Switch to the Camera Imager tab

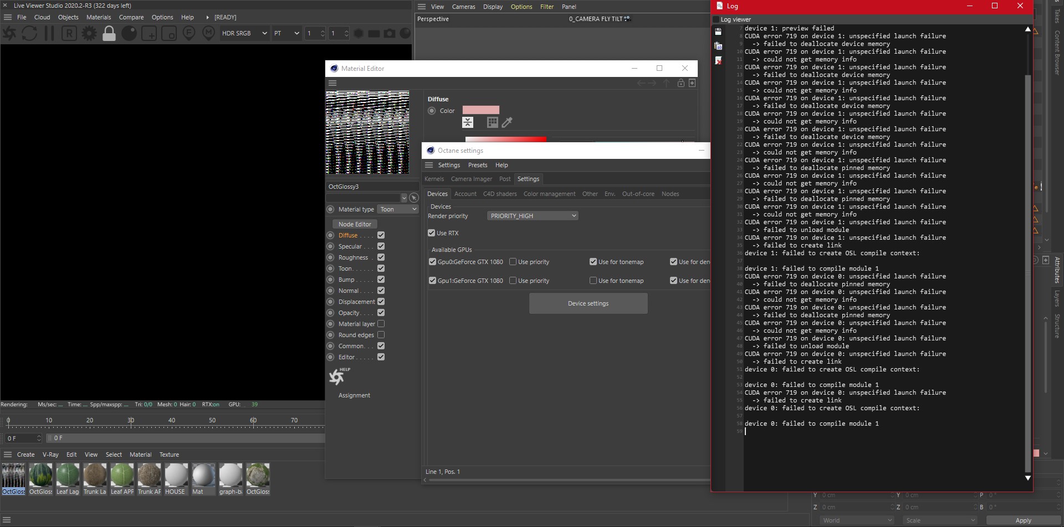(x=472, y=179)
